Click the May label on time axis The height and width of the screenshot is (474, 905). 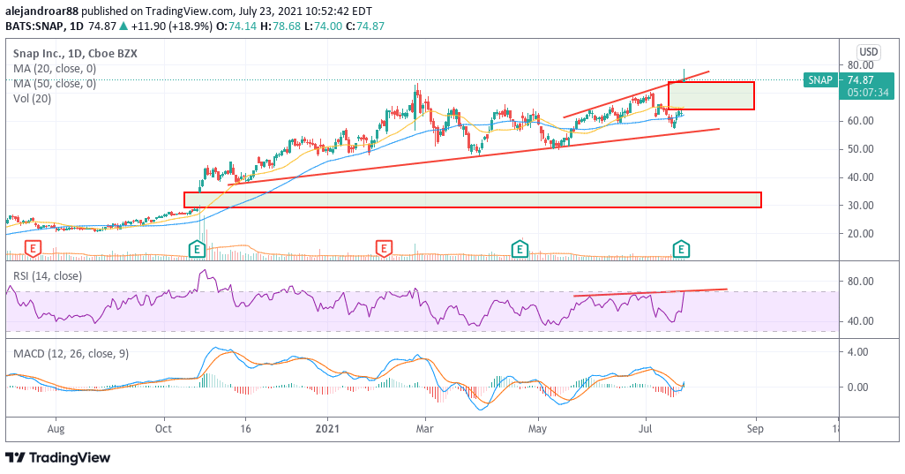(537, 429)
